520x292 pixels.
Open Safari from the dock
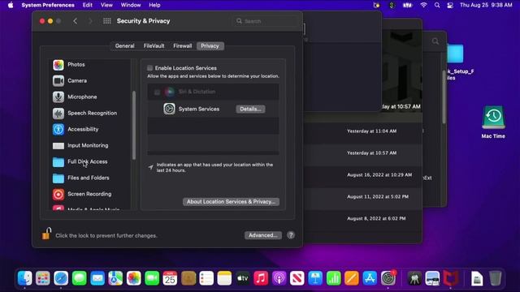(61, 278)
